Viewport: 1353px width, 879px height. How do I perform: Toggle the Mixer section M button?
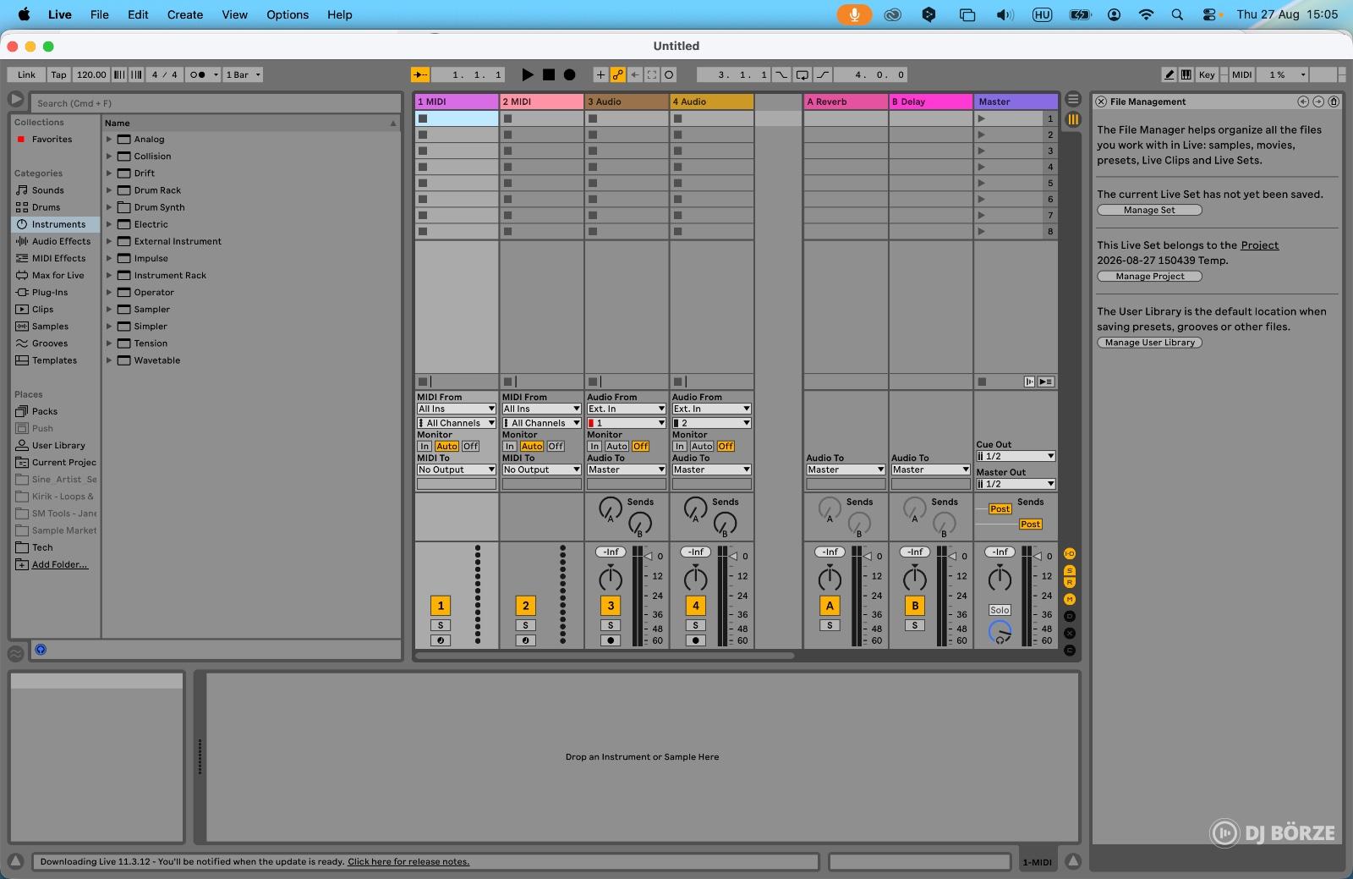pos(1070,599)
